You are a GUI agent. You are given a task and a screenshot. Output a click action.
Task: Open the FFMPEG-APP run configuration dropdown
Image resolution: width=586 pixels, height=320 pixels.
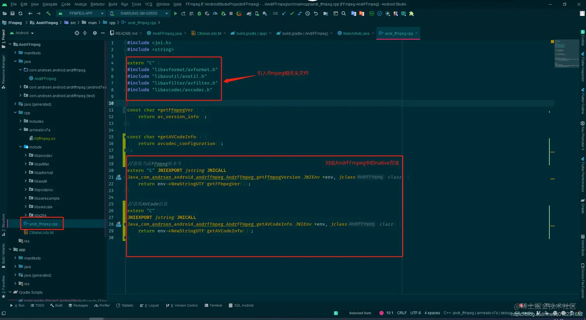[x=81, y=14]
